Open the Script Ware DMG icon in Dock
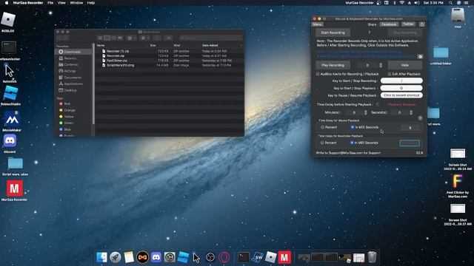The image size is (474, 266). click(x=257, y=257)
